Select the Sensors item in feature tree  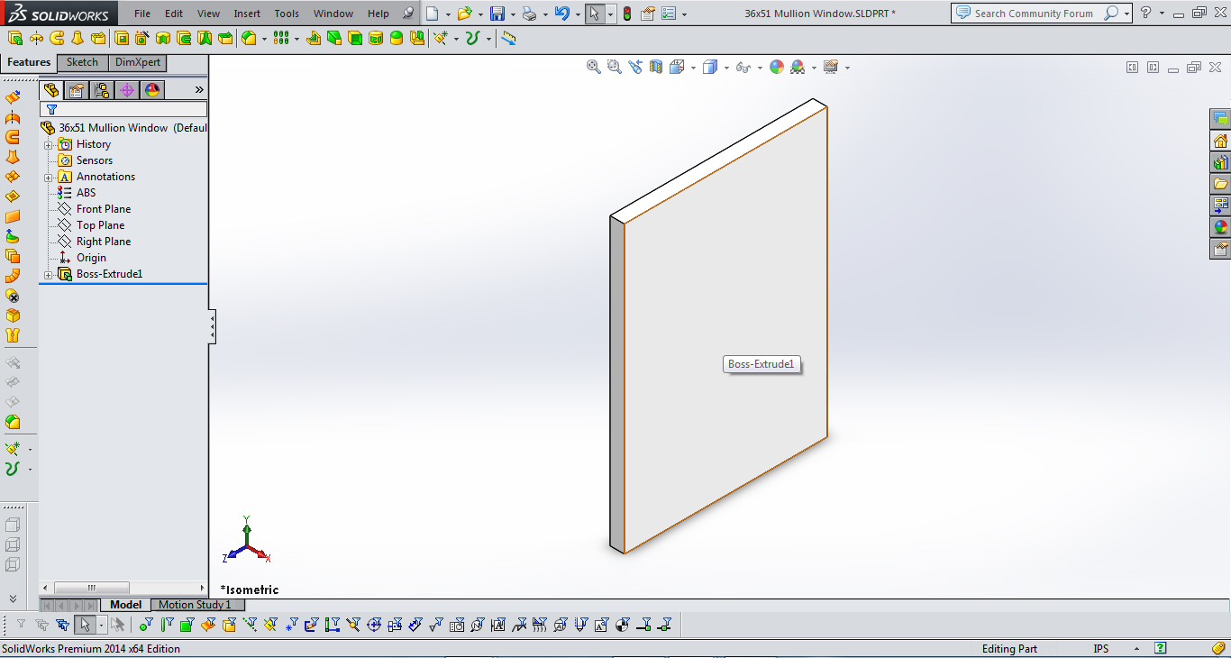[95, 160]
